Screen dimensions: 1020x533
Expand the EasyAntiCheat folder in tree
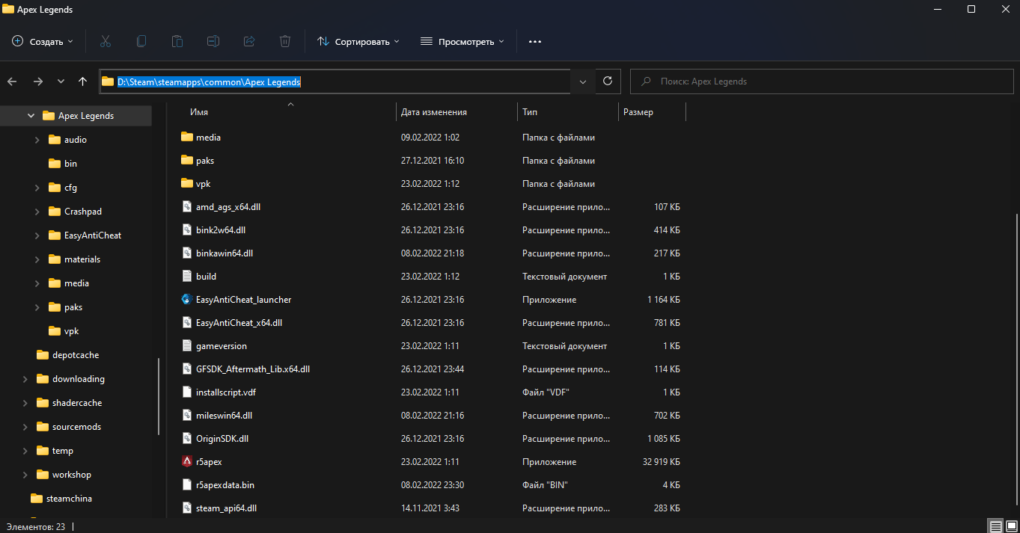point(37,235)
